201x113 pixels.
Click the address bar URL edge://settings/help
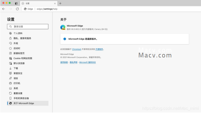tap(47, 9)
